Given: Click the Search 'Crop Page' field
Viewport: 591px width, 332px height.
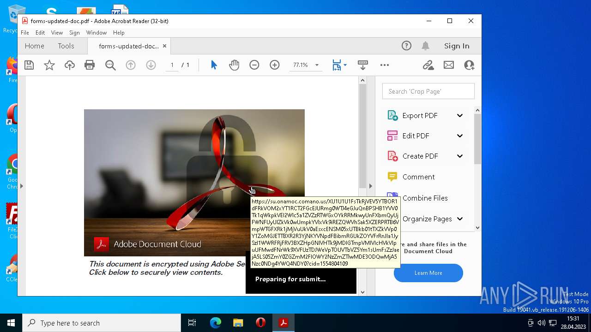Looking at the screenshot, I should 428,91.
